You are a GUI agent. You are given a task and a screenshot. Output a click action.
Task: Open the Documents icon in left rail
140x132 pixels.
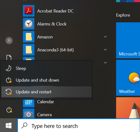coord(9,58)
